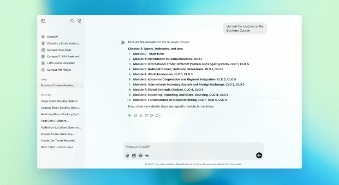The image size is (339, 185).
Task: Click 'Module 1: Introduction to Global Business' line
Action: coord(167,59)
